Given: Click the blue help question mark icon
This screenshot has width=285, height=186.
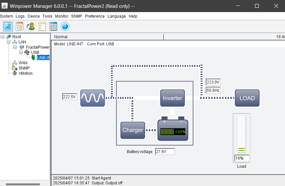Looking at the screenshot, I should pos(65,26).
